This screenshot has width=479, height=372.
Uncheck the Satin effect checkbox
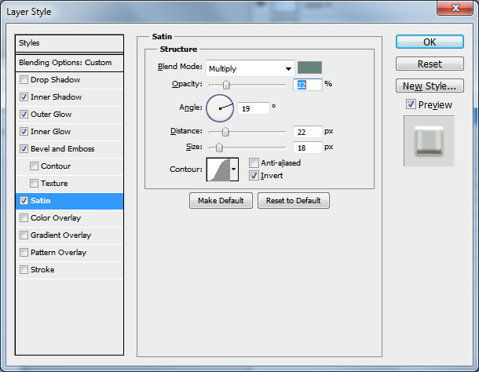(24, 201)
